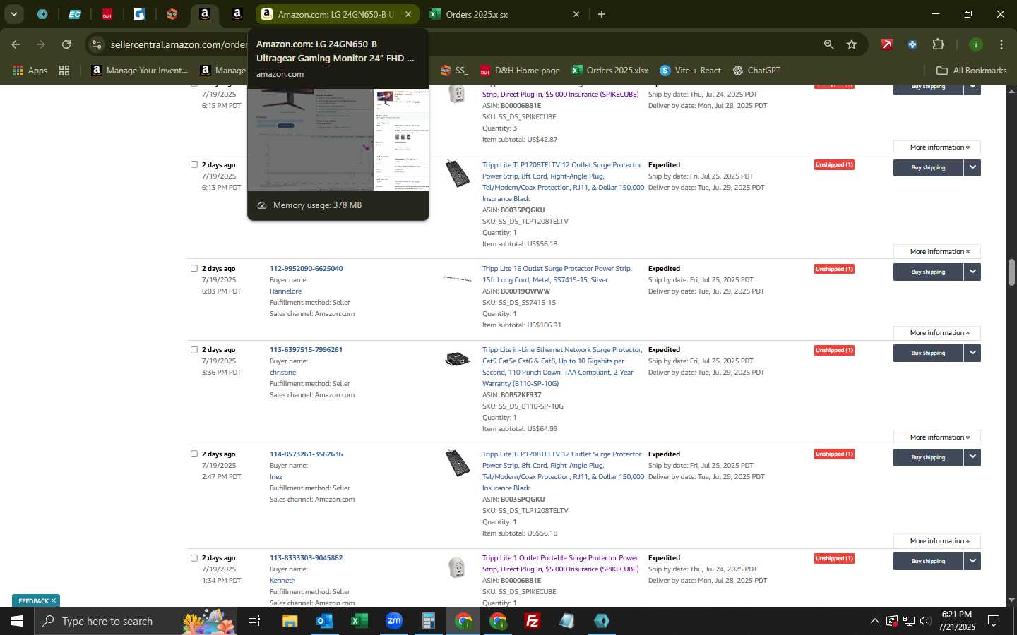Expand More information for Inez's order

(x=937, y=541)
